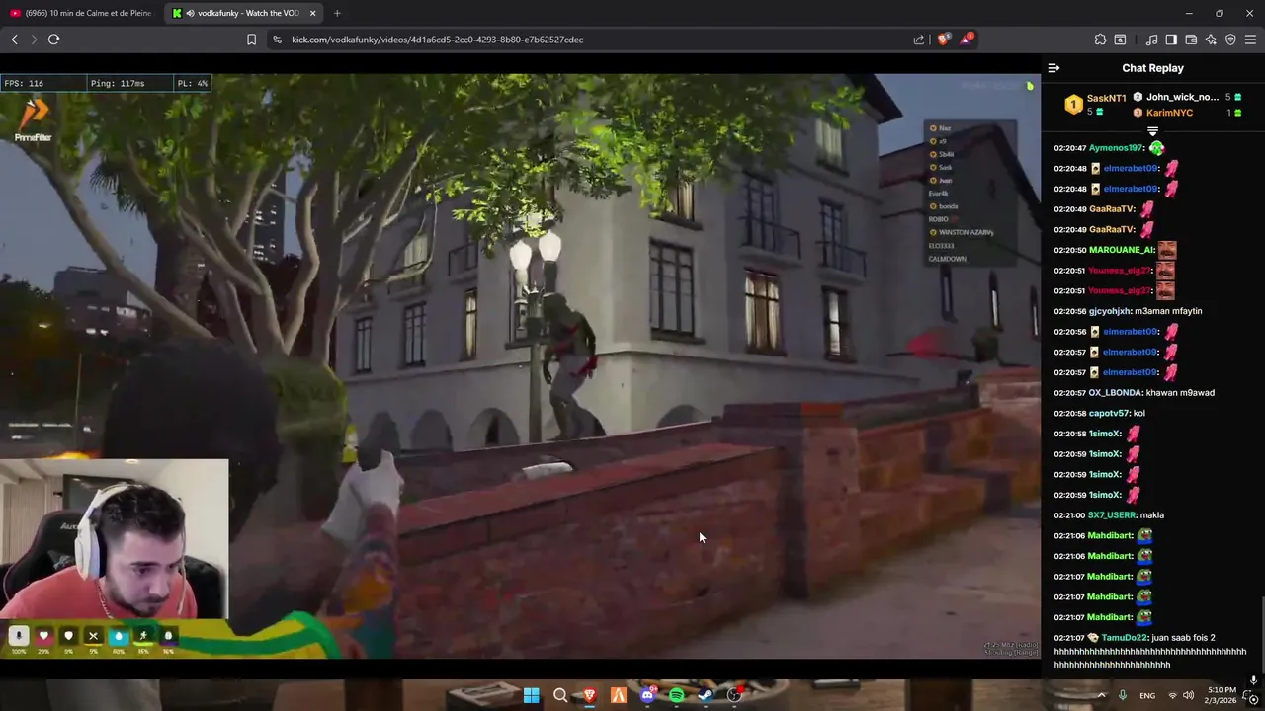Click the kick.com address bar URL
The height and width of the screenshot is (711, 1265).
(x=437, y=39)
